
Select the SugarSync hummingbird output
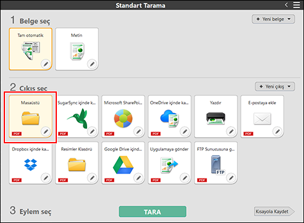pyautogui.click(x=77, y=116)
